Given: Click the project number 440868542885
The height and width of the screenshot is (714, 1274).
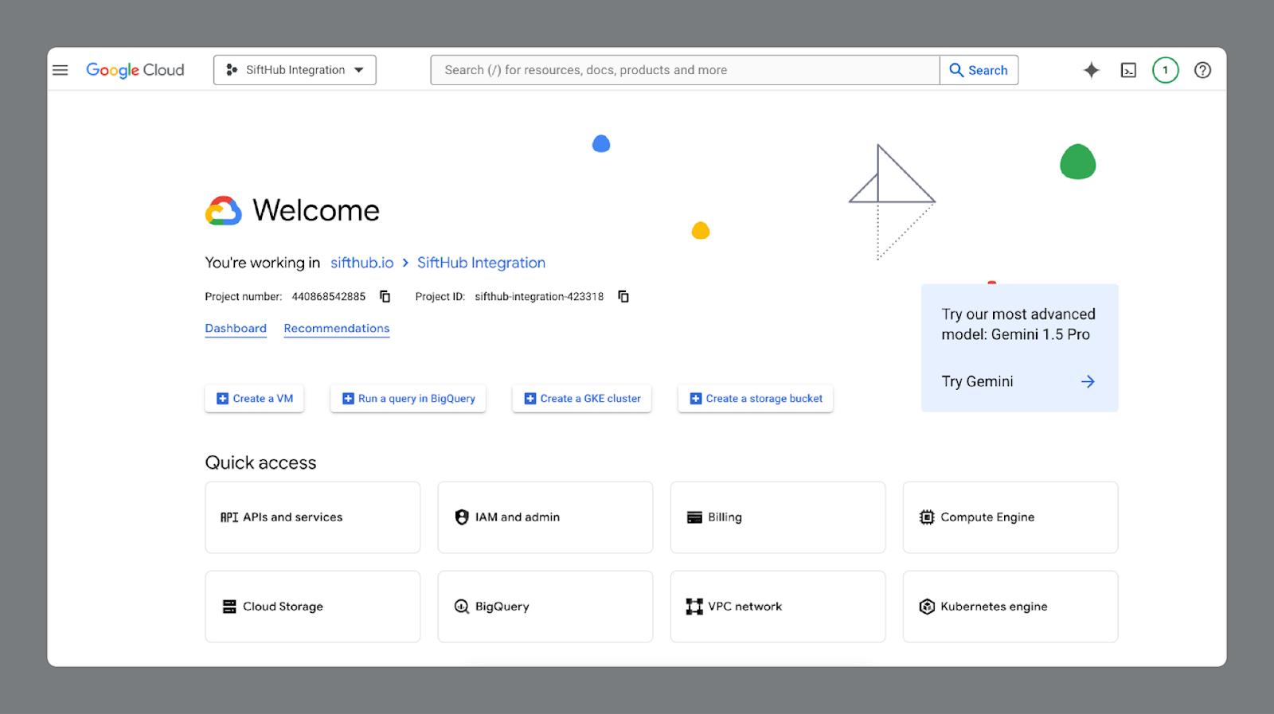Looking at the screenshot, I should pyautogui.click(x=329, y=297).
